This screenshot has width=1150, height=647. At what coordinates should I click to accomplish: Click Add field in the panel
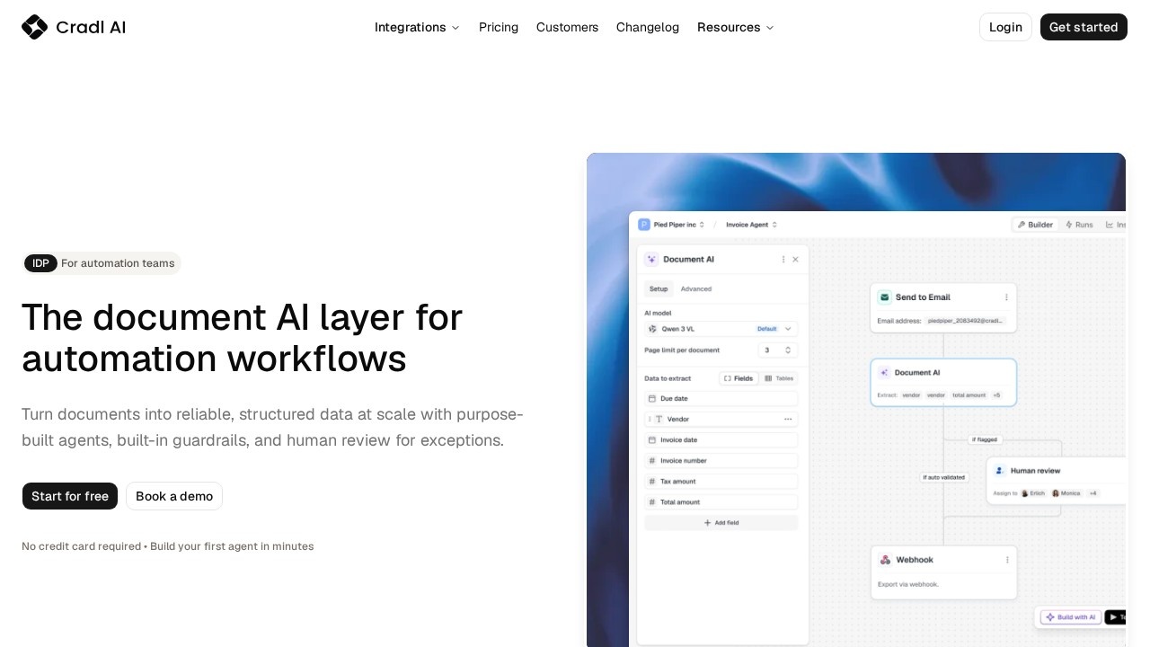click(721, 523)
